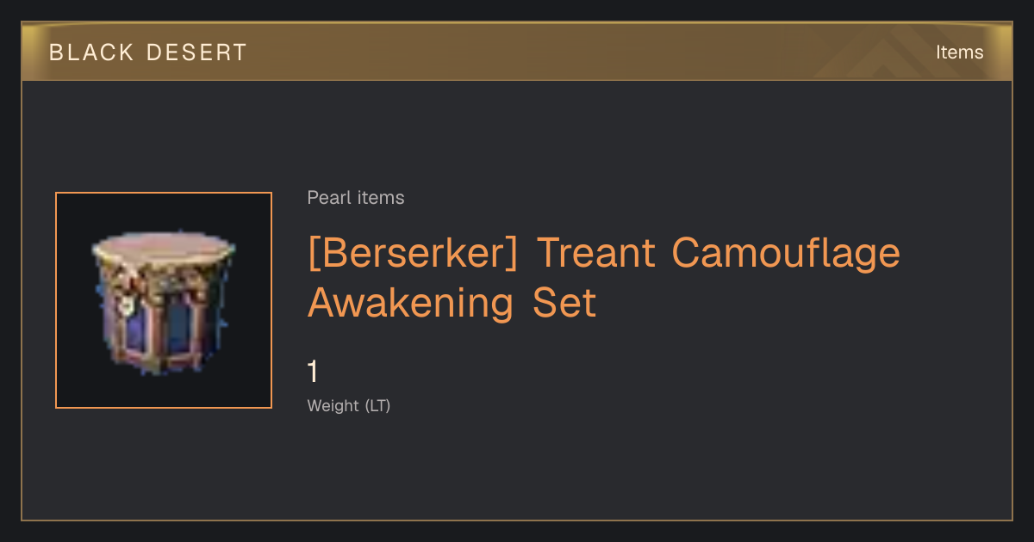Open the Items link in the header

click(x=959, y=52)
